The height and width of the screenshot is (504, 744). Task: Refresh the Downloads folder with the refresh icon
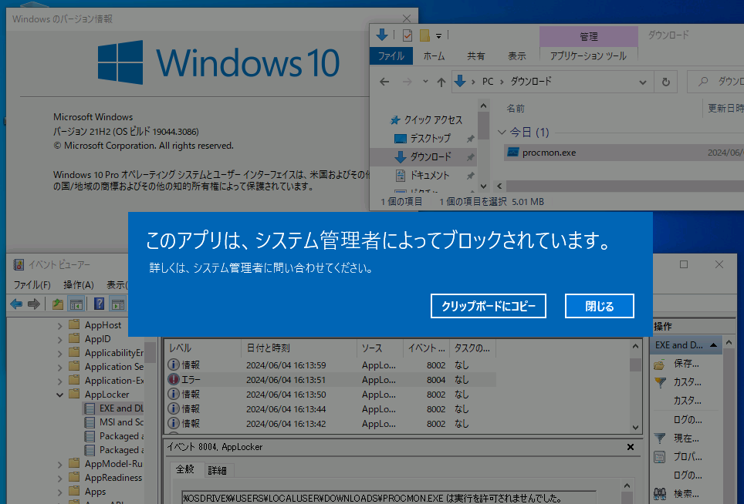click(x=665, y=81)
